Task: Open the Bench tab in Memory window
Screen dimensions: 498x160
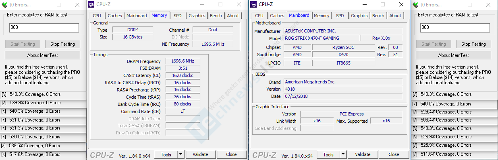Action: pyautogui.click(x=216, y=16)
